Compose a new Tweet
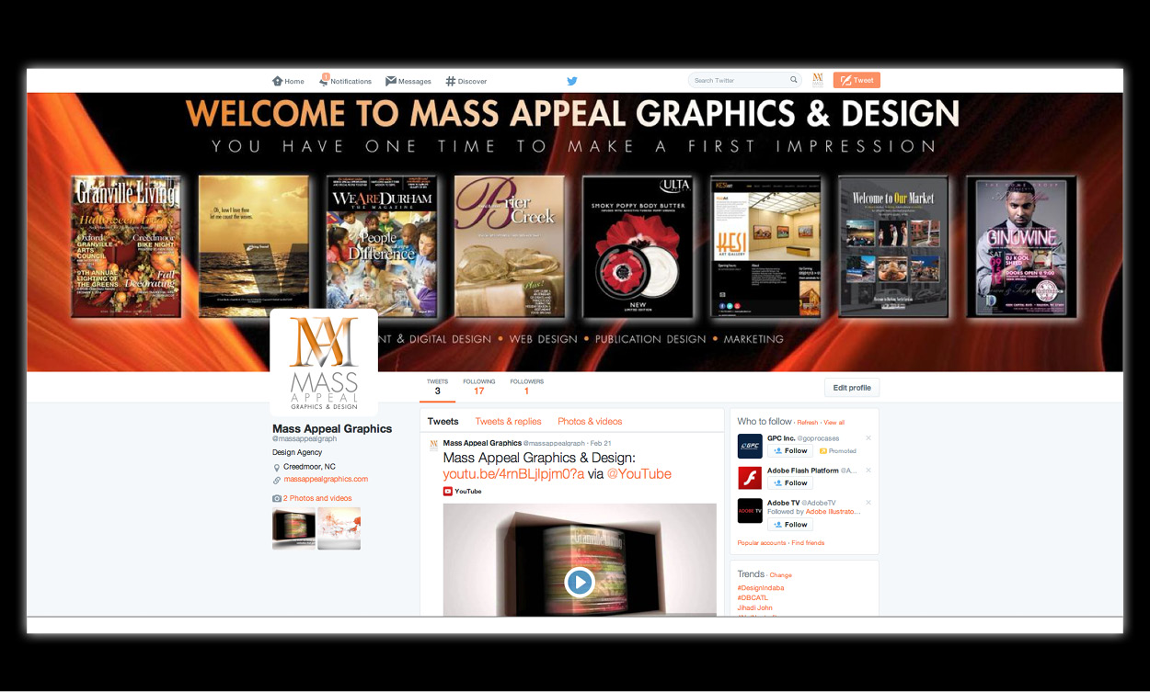1150x692 pixels. [x=857, y=80]
